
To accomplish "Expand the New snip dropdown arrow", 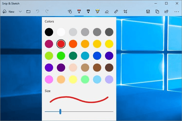I will click(20, 12).
